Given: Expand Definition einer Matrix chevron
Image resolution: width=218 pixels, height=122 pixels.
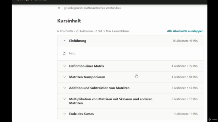Looking at the screenshot, I should 64,66.
